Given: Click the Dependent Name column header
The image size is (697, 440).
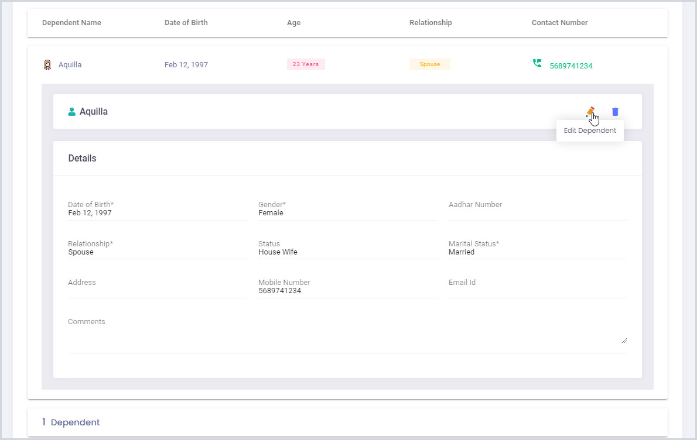Looking at the screenshot, I should pos(71,23).
